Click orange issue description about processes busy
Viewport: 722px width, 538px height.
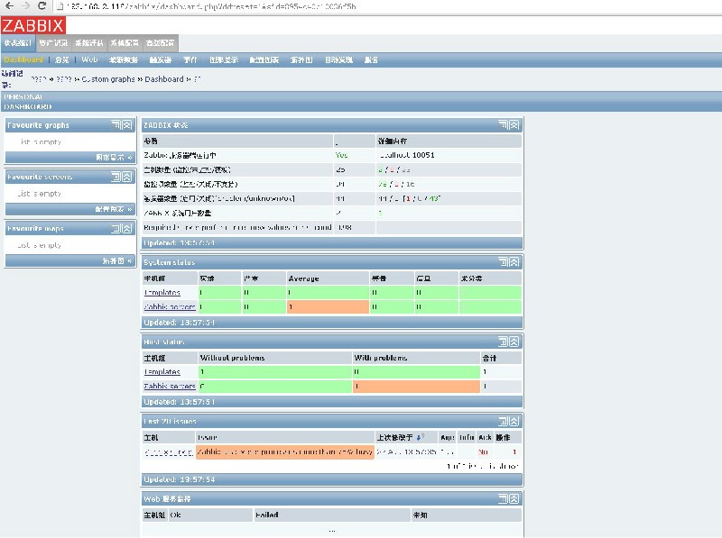285,452
